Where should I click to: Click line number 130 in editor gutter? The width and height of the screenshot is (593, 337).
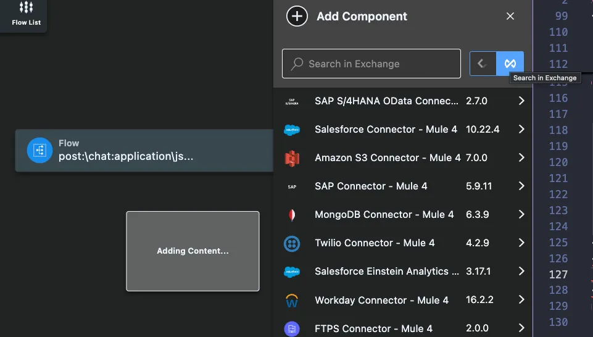pyautogui.click(x=558, y=322)
